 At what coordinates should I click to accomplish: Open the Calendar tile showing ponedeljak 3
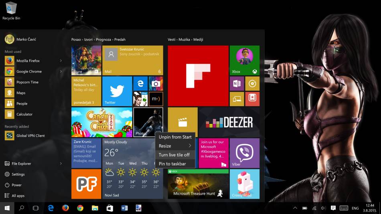point(86,91)
